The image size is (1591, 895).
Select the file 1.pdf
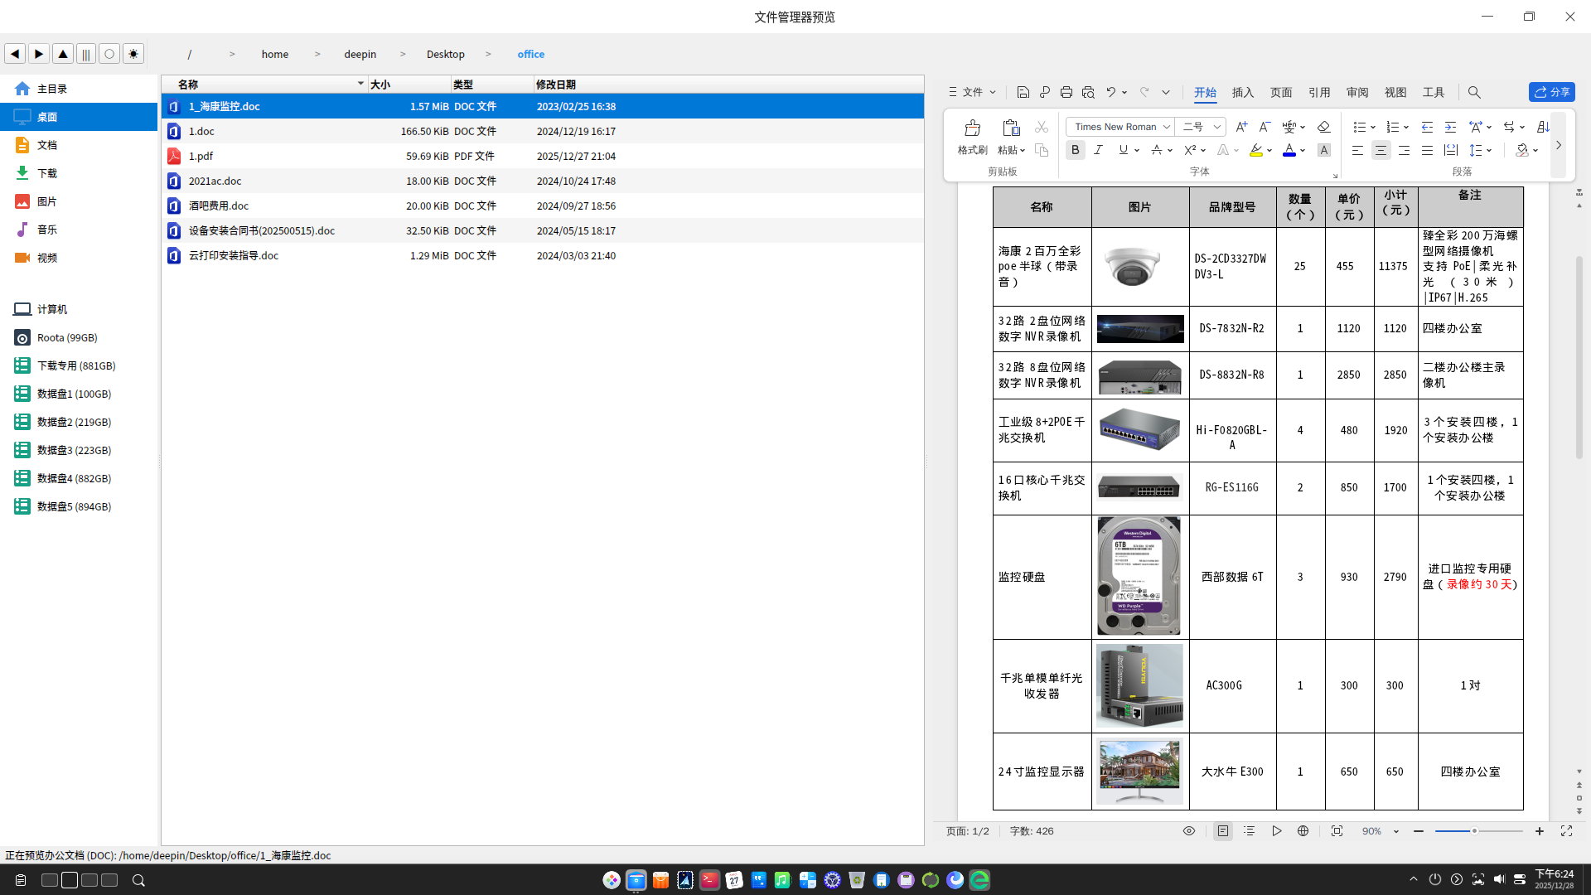click(543, 156)
